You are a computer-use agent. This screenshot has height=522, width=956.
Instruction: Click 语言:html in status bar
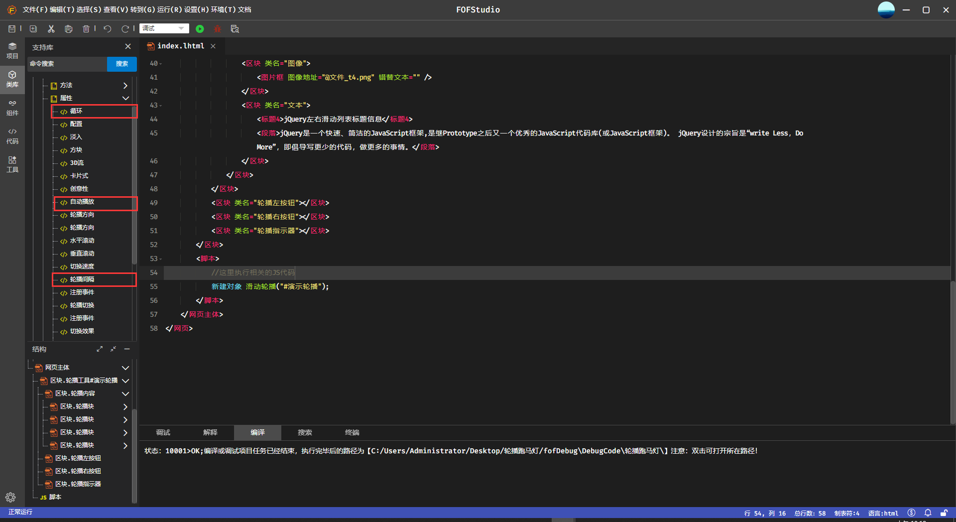click(x=883, y=513)
